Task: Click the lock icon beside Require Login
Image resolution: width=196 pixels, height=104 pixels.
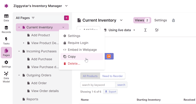Action: pyautogui.click(x=65, y=43)
